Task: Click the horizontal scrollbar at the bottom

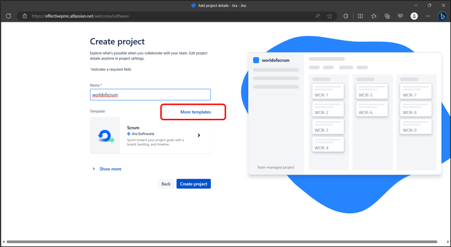Action: 222,242
